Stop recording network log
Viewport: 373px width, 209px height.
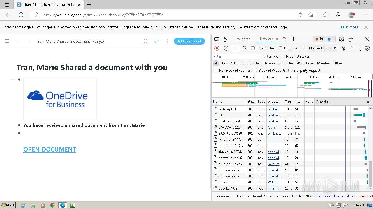click(x=217, y=48)
